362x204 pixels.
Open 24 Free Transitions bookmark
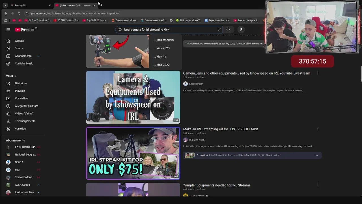(x=37, y=20)
